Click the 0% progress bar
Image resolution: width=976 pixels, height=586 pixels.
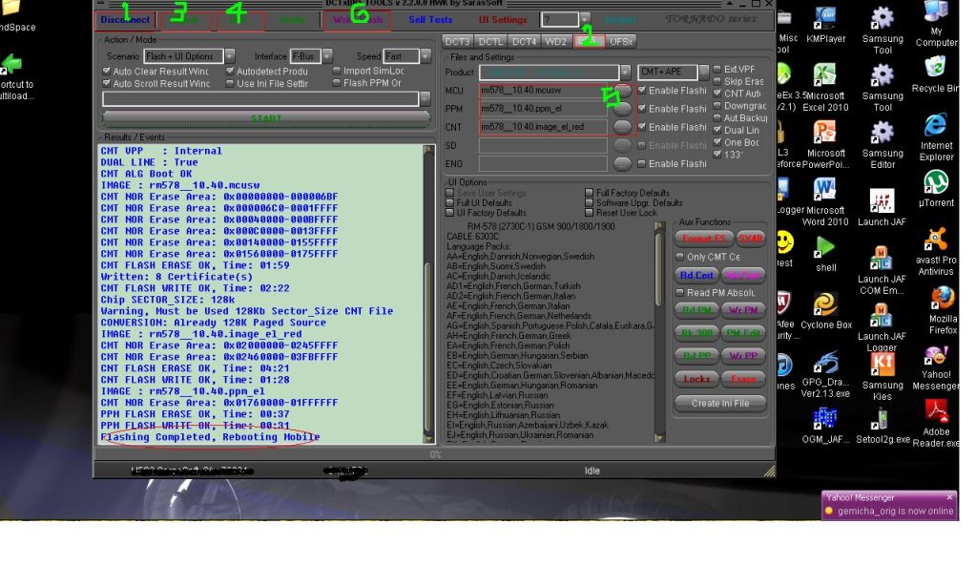pyautogui.click(x=434, y=454)
